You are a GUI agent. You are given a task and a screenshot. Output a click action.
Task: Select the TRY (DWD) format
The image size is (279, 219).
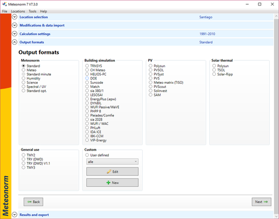click(24, 159)
